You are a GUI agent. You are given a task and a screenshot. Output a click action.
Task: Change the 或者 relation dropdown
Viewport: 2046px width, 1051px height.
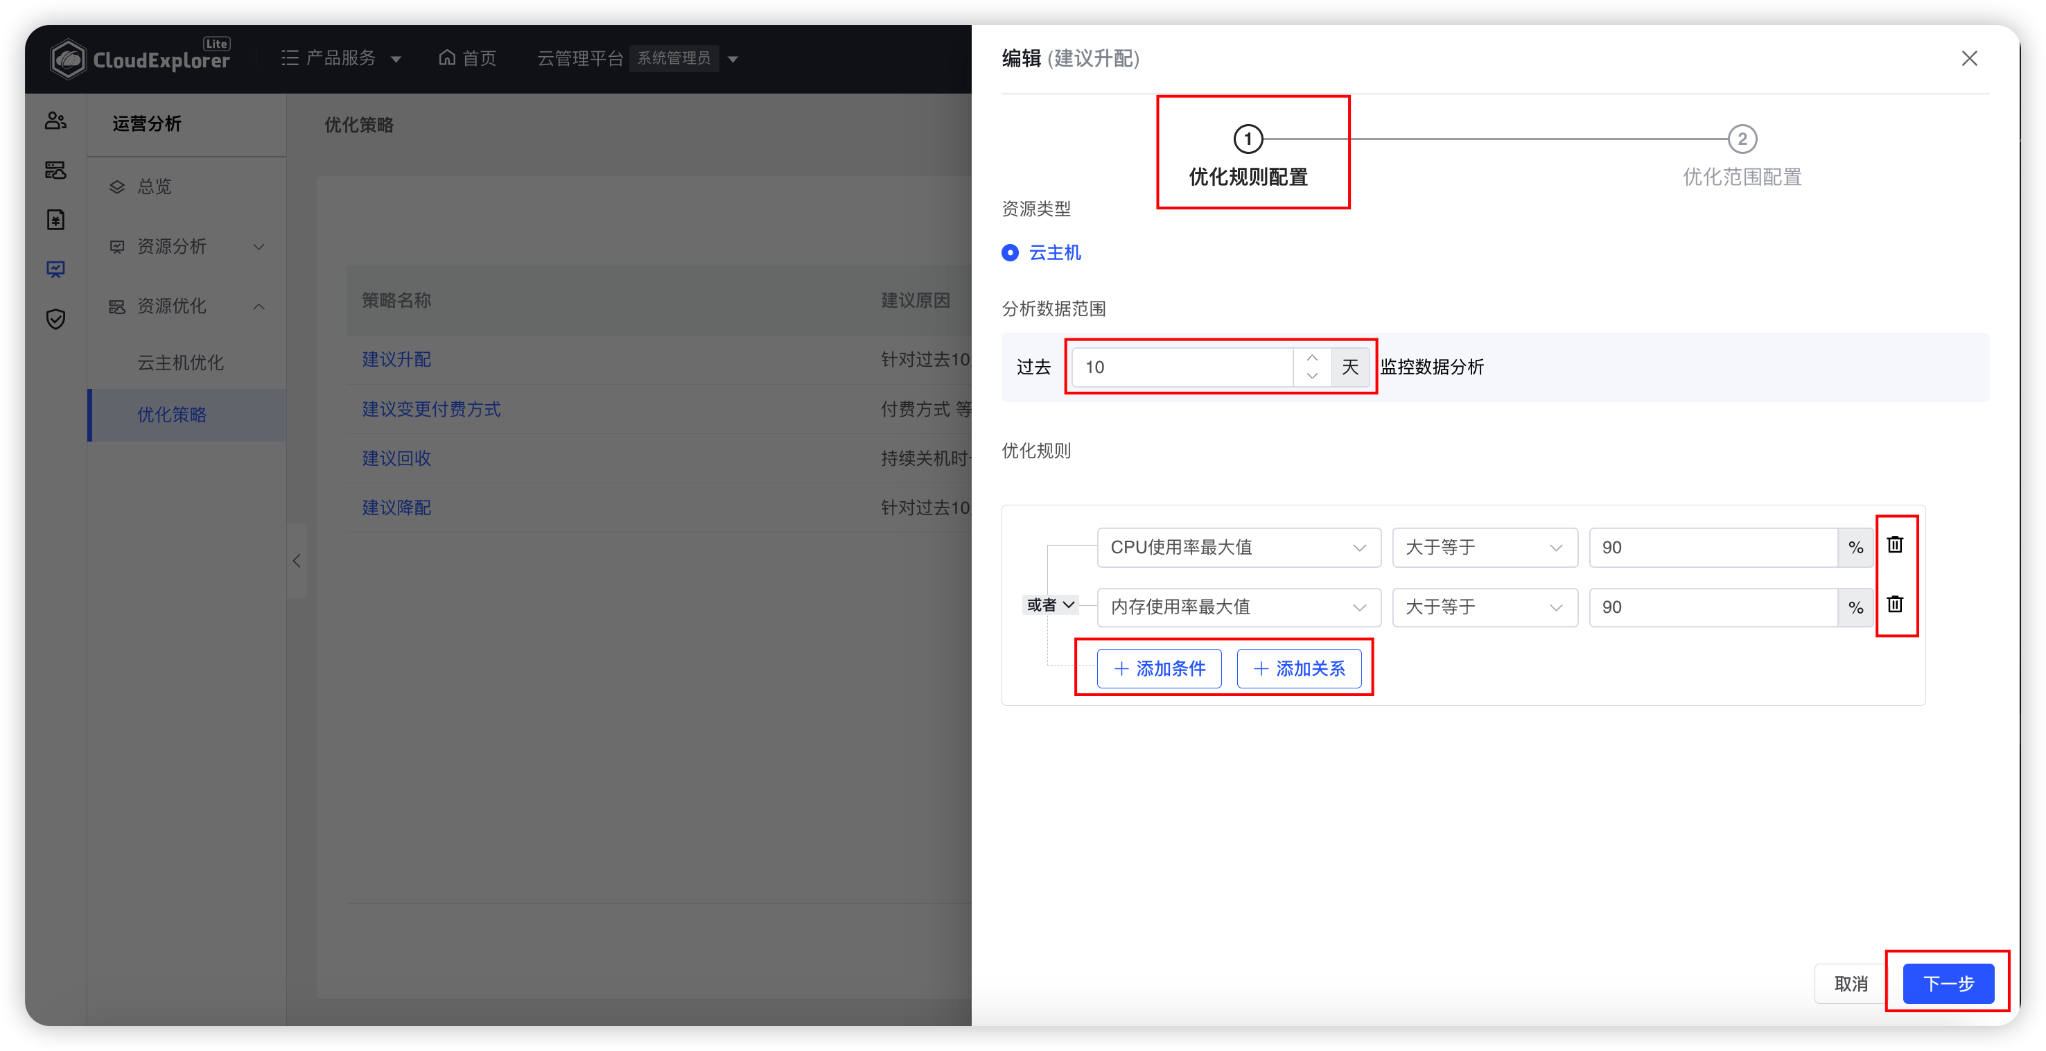1050,605
